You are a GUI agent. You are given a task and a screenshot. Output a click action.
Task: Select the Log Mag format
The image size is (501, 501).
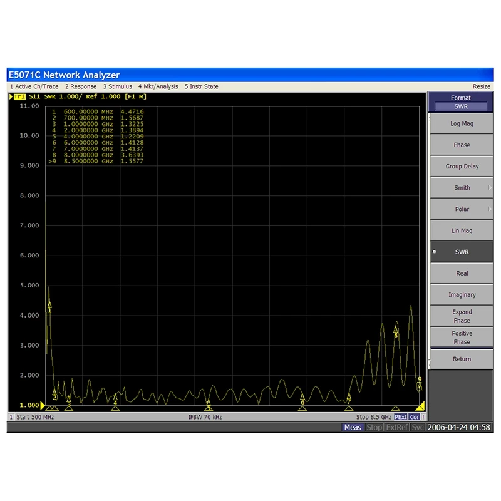[x=462, y=123]
